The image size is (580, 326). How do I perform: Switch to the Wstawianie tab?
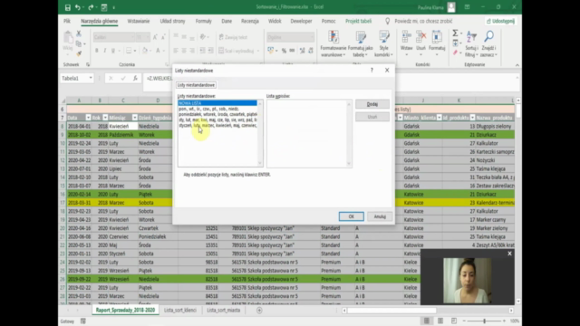[139, 21]
